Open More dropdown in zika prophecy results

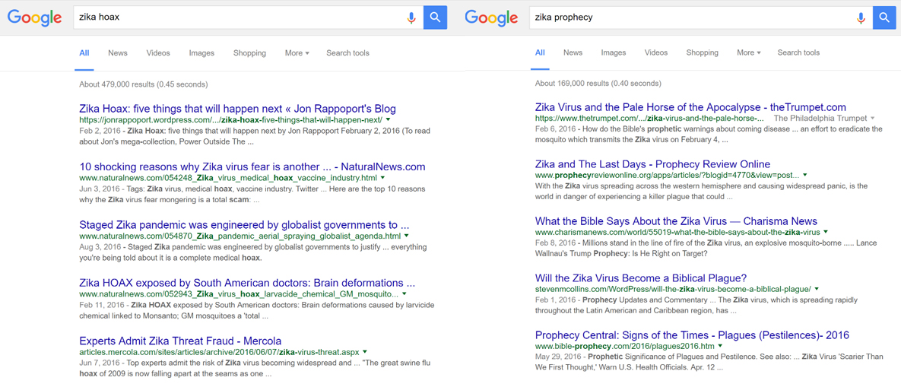tap(748, 52)
